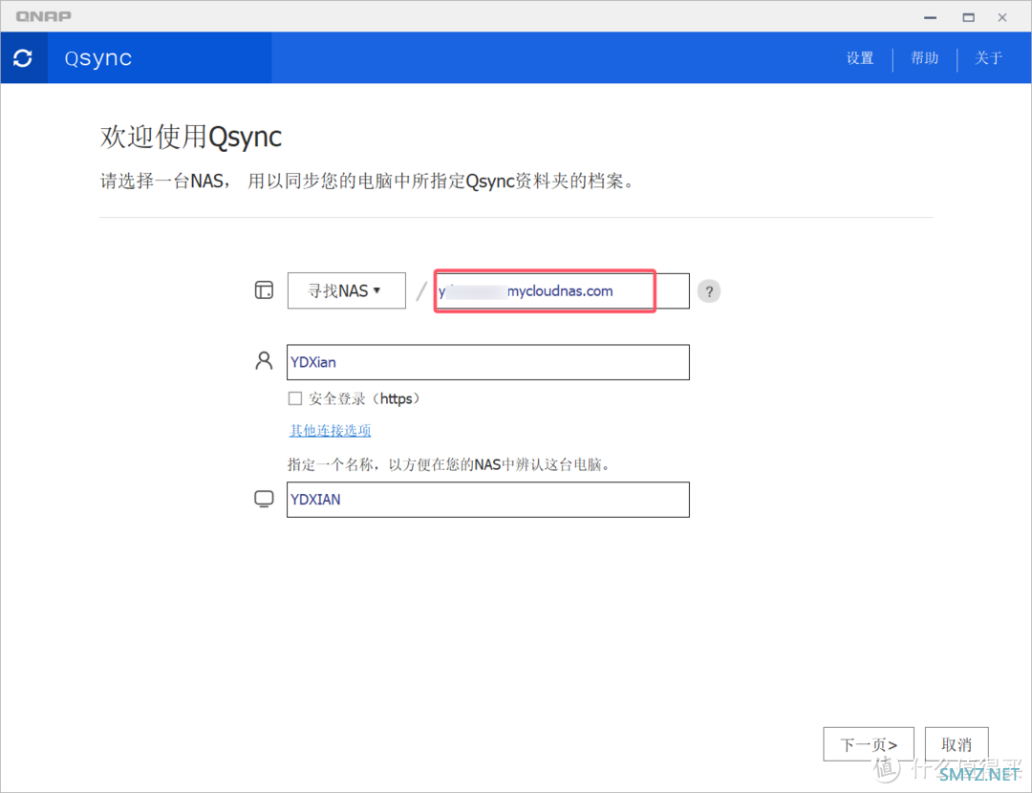The width and height of the screenshot is (1032, 793).
Task: Close the Qsync window
Action: [x=1001, y=17]
